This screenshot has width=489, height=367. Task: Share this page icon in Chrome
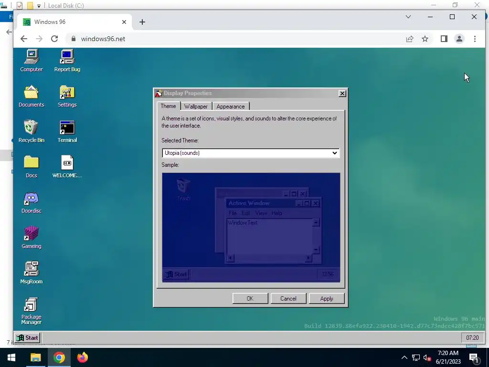[409, 39]
